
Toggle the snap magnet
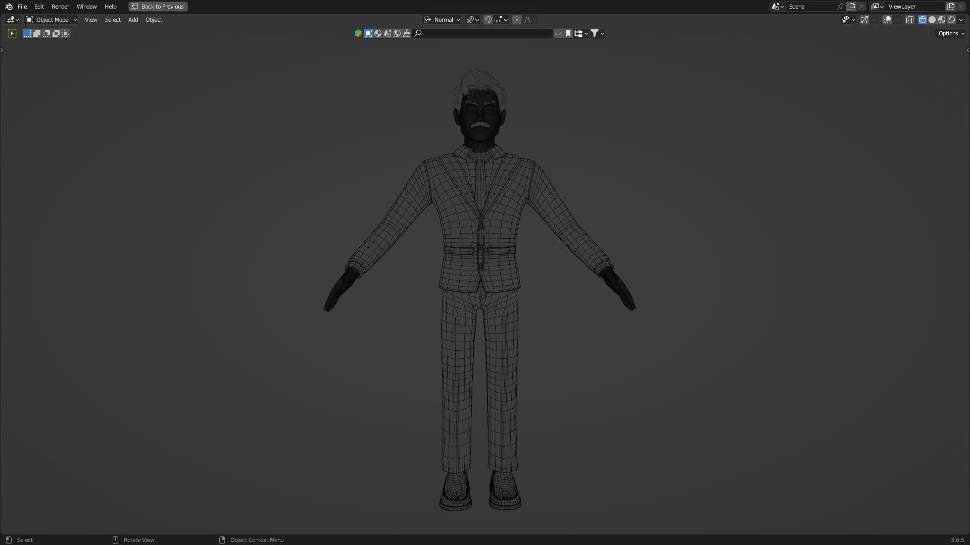pos(488,20)
